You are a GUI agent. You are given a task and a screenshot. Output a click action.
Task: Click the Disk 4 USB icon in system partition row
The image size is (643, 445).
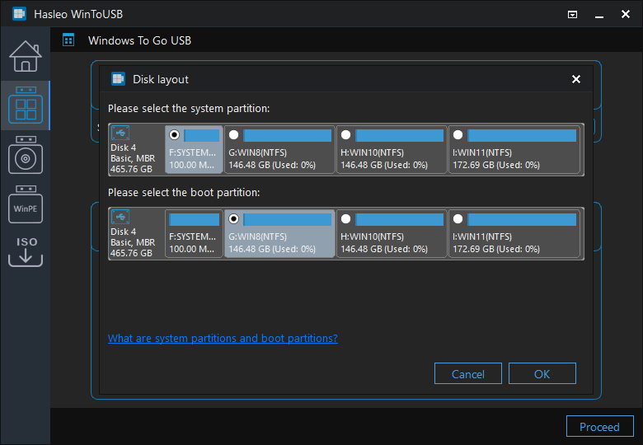pyautogui.click(x=120, y=133)
